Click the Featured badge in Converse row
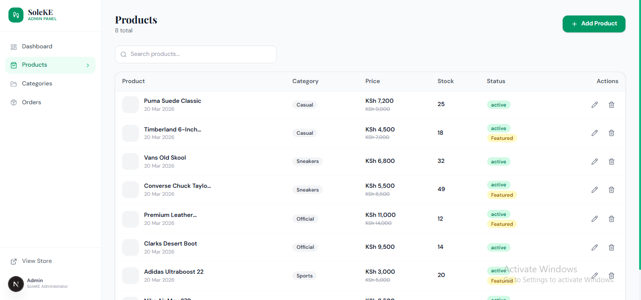The width and height of the screenshot is (641, 300). 502,195
